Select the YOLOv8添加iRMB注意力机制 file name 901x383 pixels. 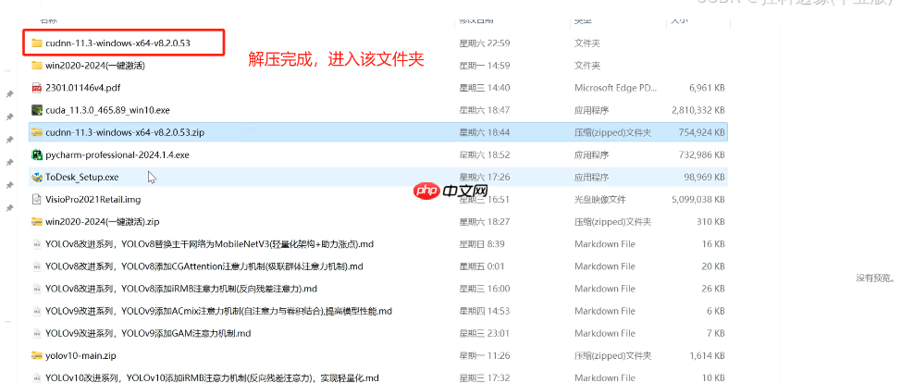pos(181,289)
